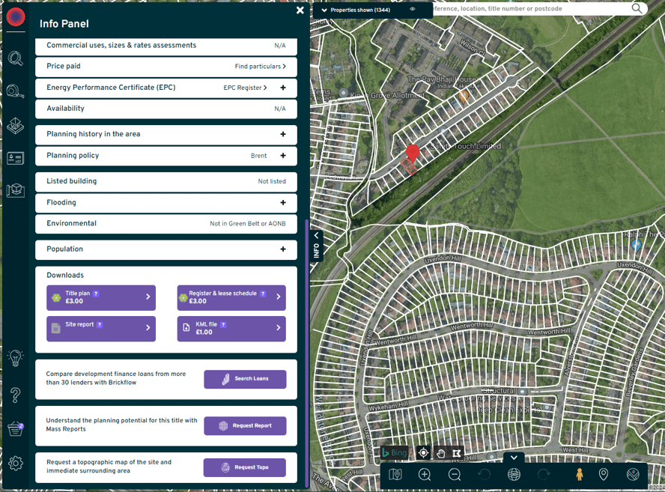The width and height of the screenshot is (665, 492).
Task: Expand the Flooding section
Action: (x=283, y=203)
